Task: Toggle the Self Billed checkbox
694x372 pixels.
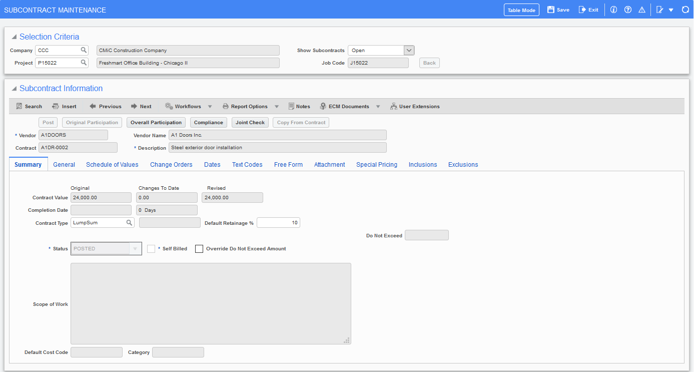Action: point(151,249)
